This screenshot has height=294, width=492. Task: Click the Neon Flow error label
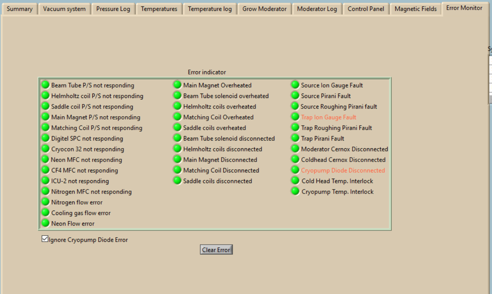[x=73, y=224]
